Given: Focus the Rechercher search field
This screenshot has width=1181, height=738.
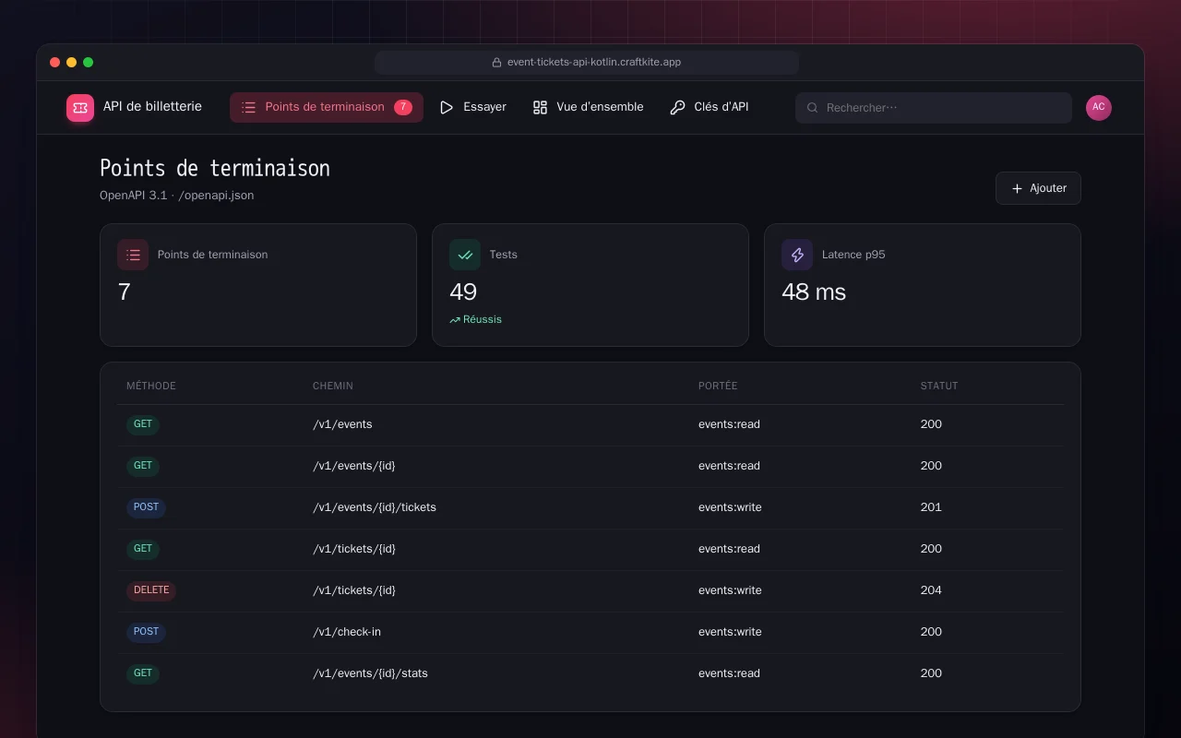Looking at the screenshot, I should coord(934,108).
